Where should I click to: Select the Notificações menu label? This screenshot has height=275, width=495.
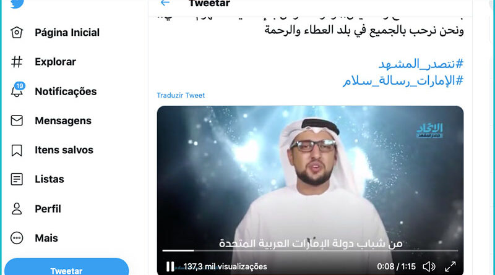[x=66, y=91]
